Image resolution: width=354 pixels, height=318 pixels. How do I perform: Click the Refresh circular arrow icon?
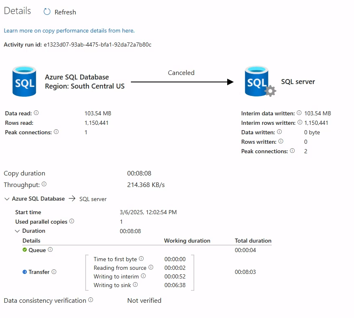[47, 12]
